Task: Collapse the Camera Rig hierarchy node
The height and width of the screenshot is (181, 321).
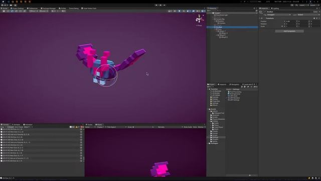Action: click(x=213, y=19)
